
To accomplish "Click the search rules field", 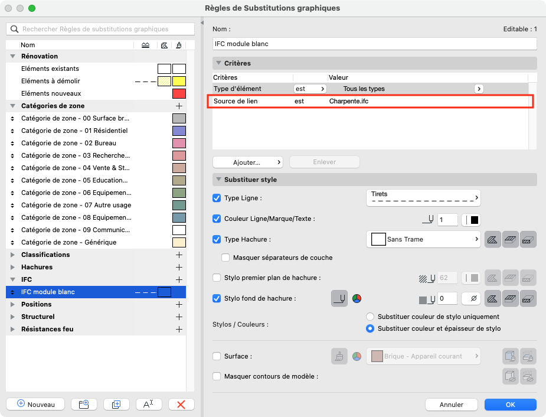I will tap(100, 29).
